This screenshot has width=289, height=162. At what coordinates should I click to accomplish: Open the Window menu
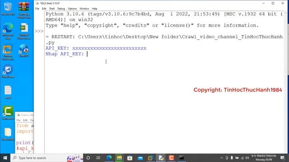coord(84,9)
